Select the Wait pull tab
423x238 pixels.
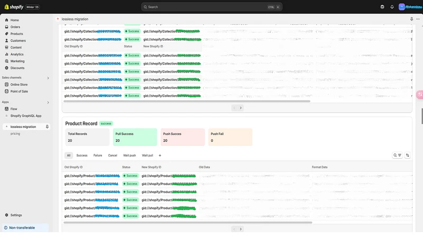(x=148, y=155)
